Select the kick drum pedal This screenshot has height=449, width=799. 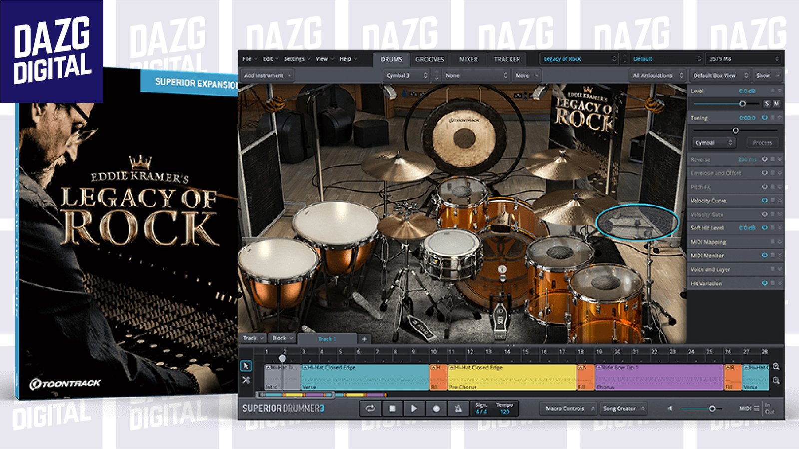(500, 317)
